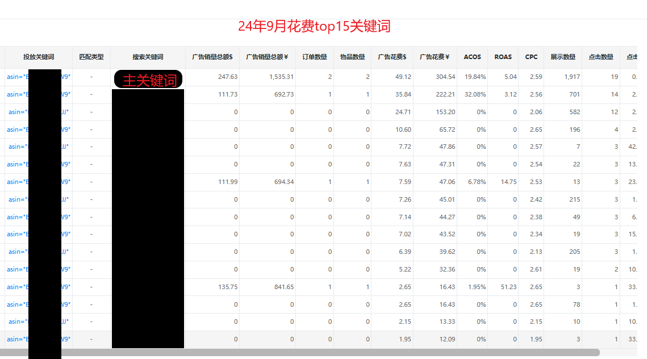The image size is (647, 359).
Task: Click the ad spend value 65.72
Action: coord(447,130)
